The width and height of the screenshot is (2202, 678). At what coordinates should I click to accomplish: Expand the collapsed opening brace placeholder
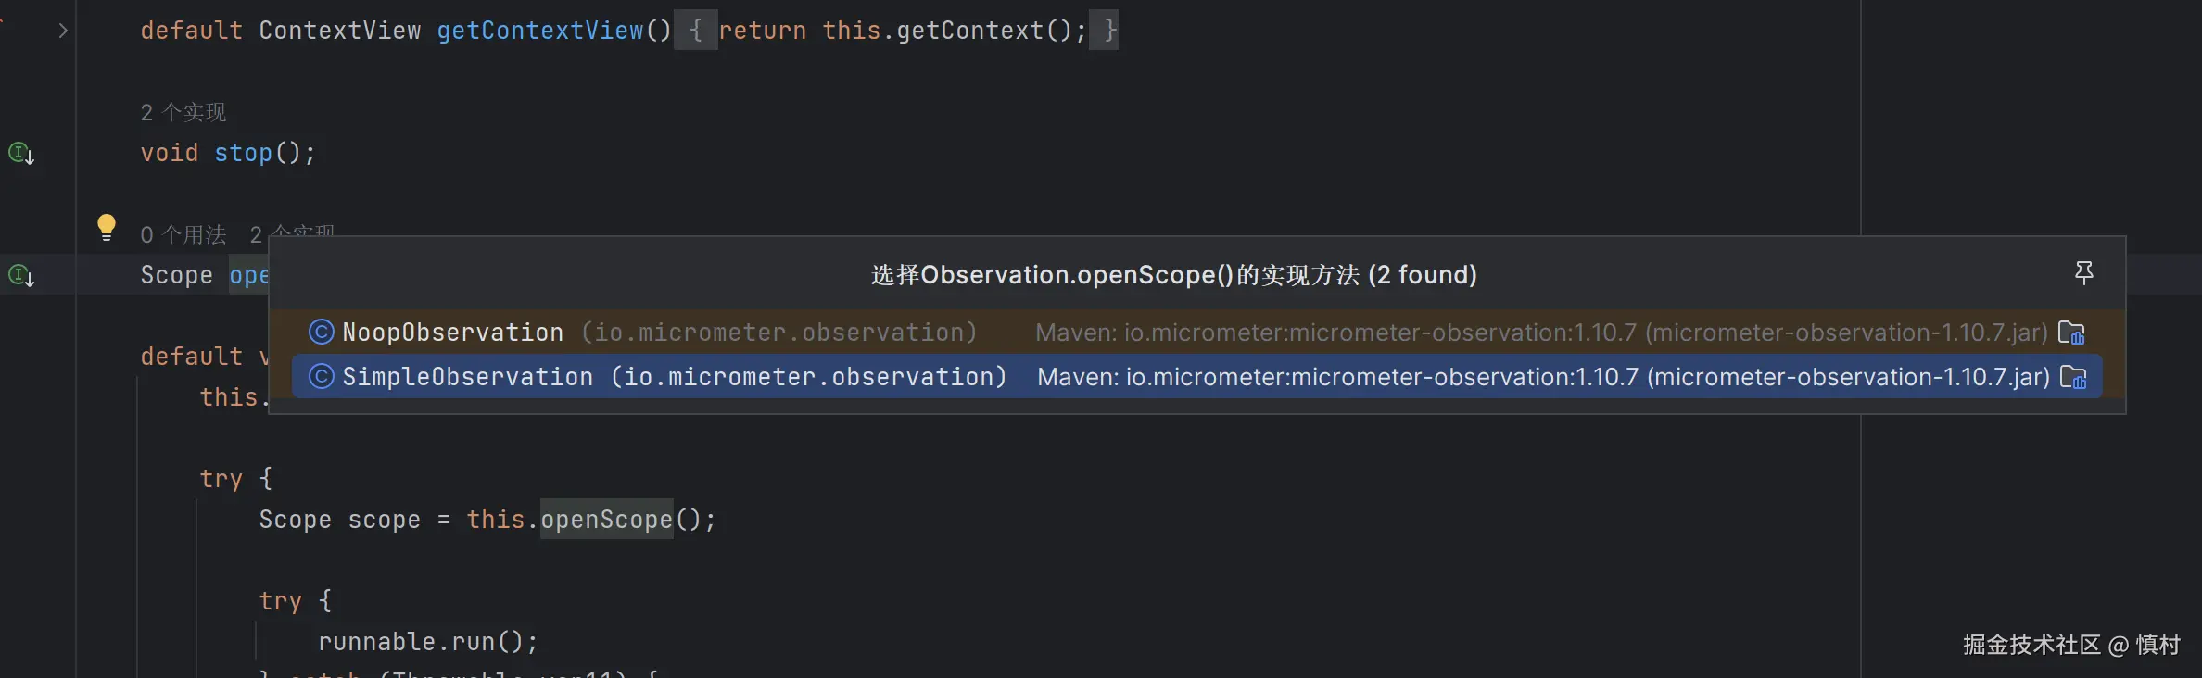click(x=695, y=31)
